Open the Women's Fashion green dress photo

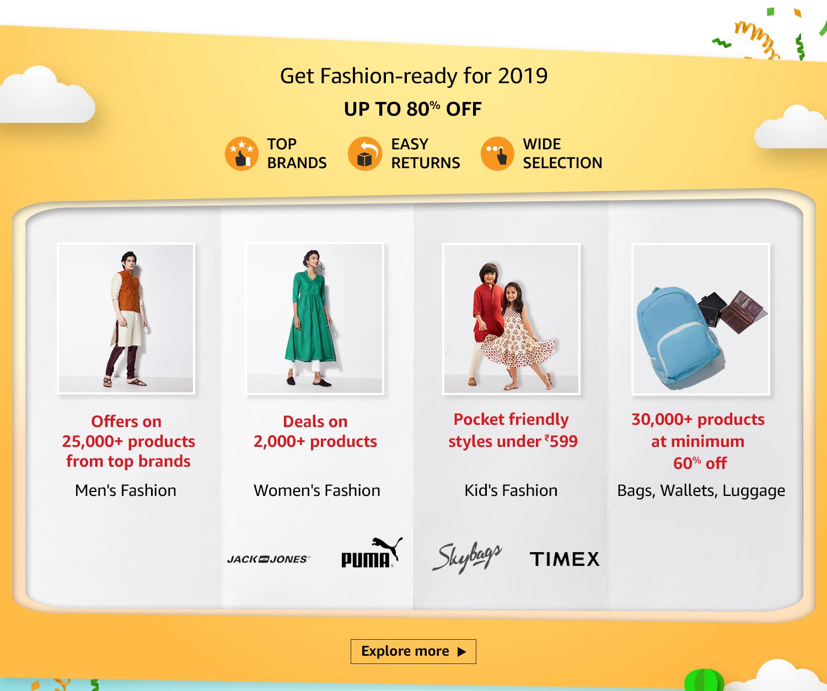coord(314,318)
